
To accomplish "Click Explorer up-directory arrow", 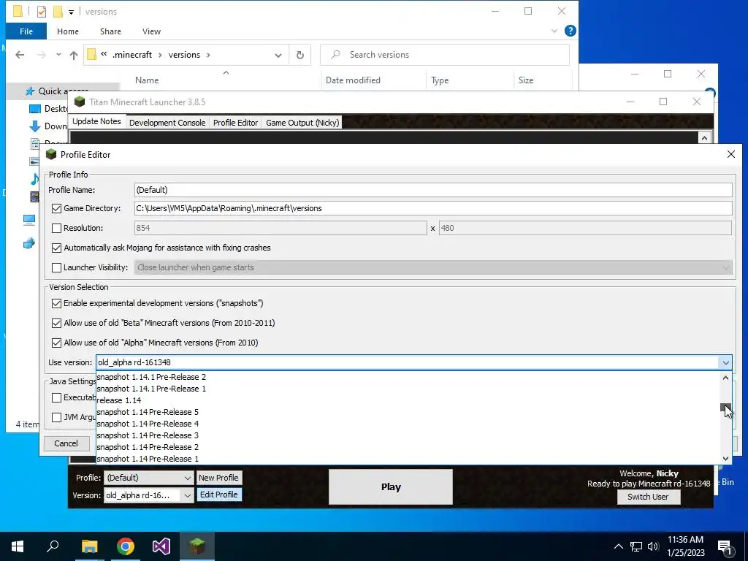I will [x=74, y=55].
